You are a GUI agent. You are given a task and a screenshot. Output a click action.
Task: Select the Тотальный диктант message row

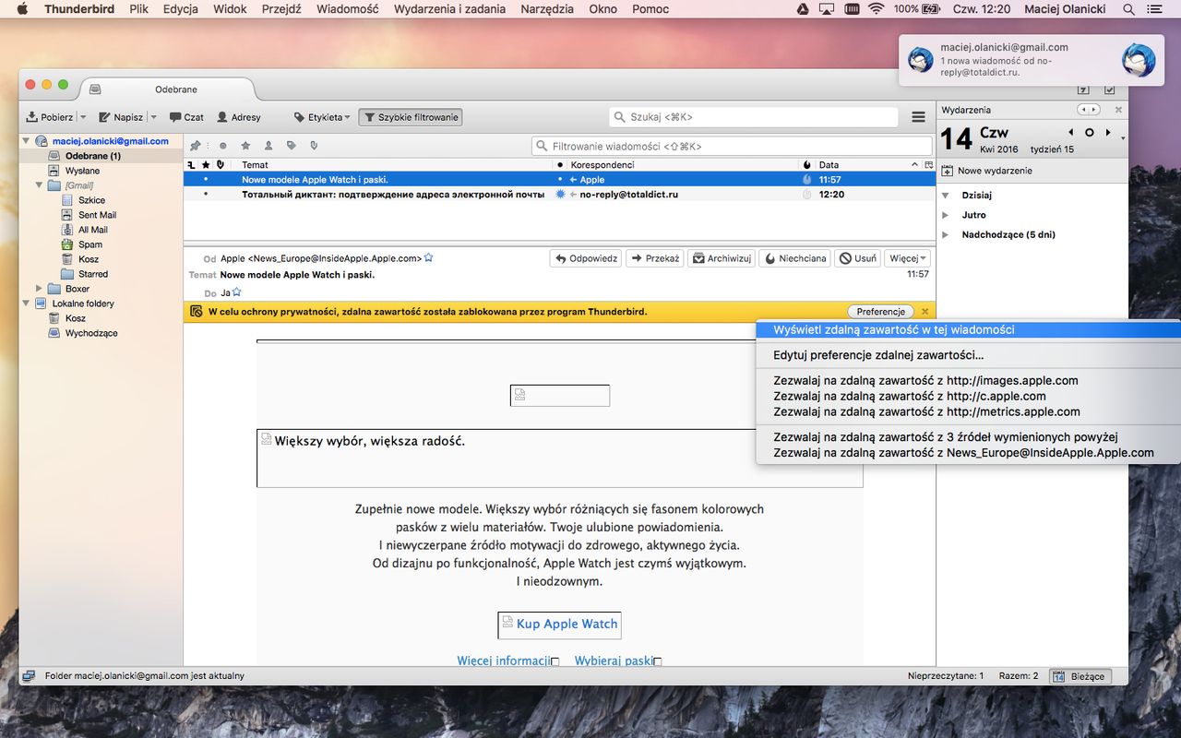click(x=560, y=195)
